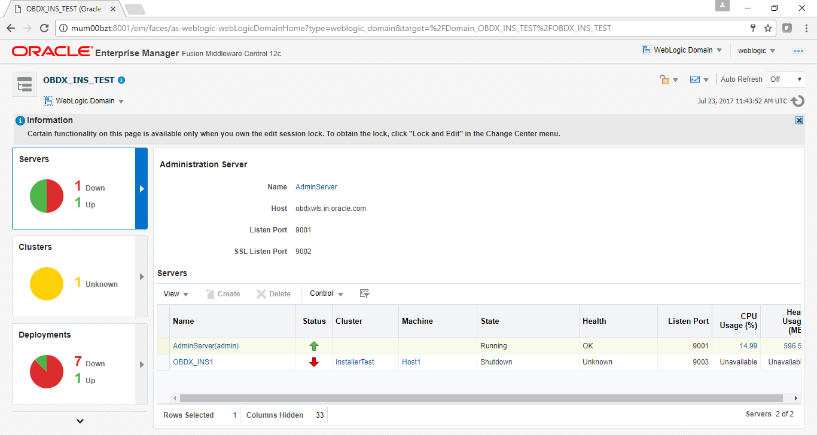Click the 14.99 CPU usage link
This screenshot has height=435, width=817.
pyautogui.click(x=748, y=346)
